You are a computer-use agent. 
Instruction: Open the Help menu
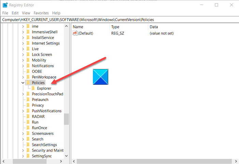[56, 13]
